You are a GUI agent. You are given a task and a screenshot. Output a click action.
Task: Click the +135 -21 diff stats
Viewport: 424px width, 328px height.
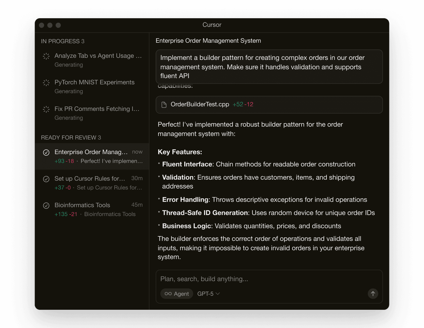(x=66, y=214)
